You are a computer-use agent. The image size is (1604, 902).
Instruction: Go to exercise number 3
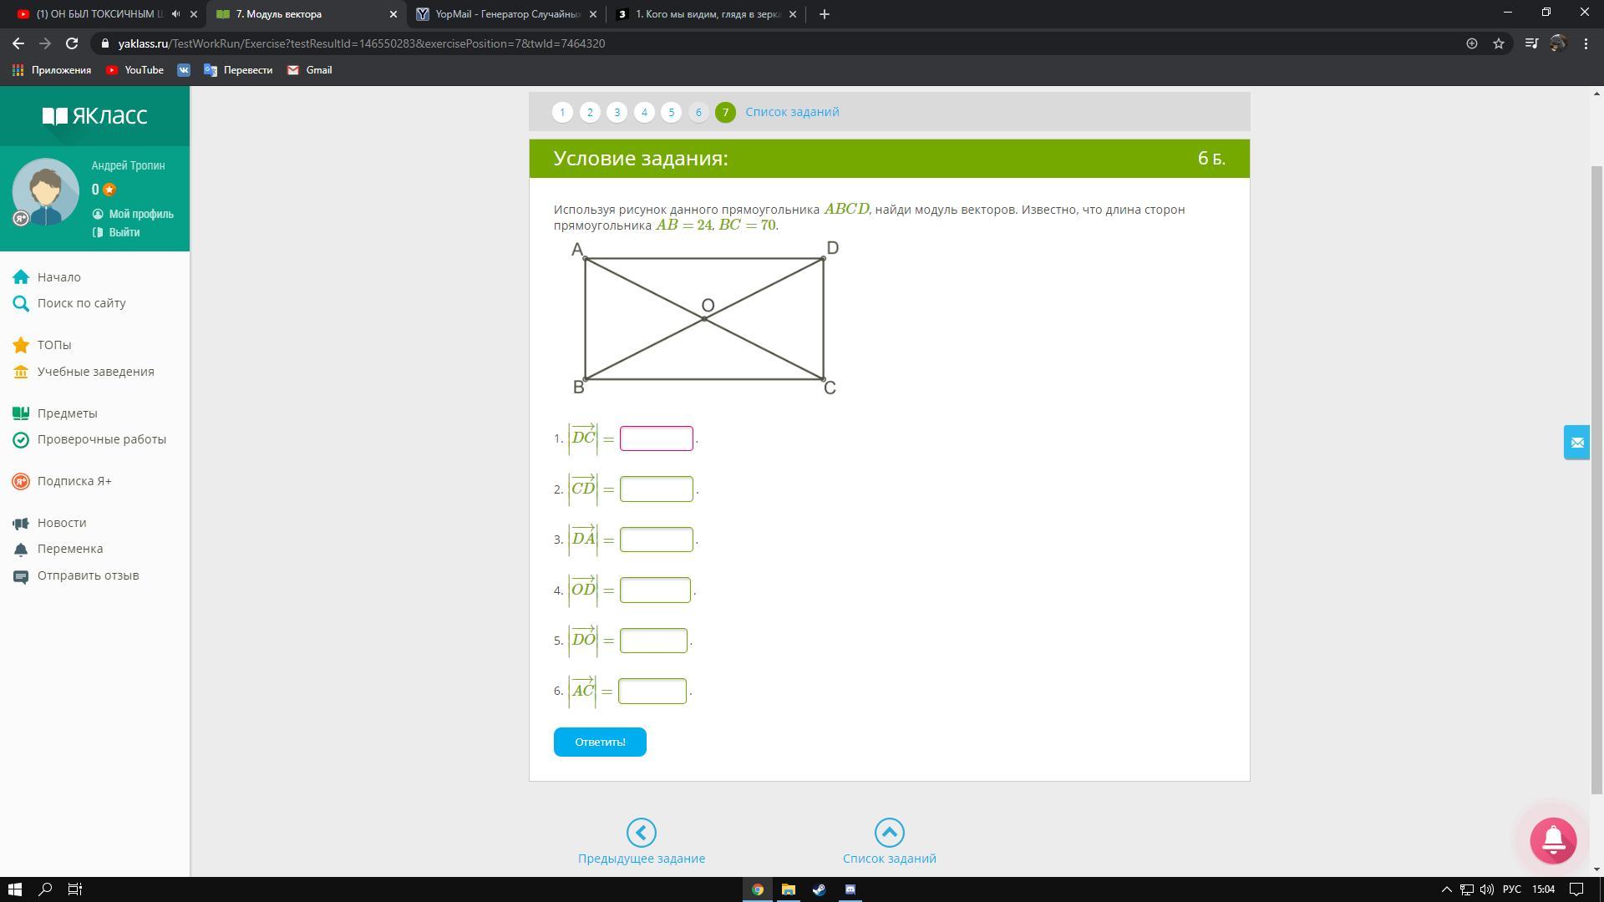(617, 112)
